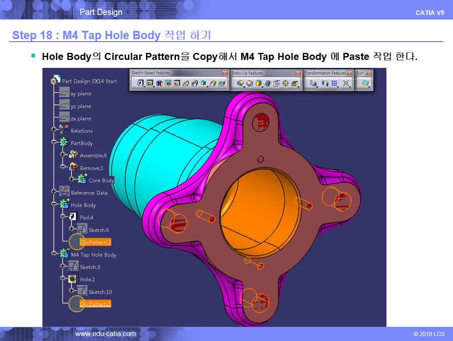Click the Shaft tool icon
The width and height of the screenshot is (453, 341).
159,83
